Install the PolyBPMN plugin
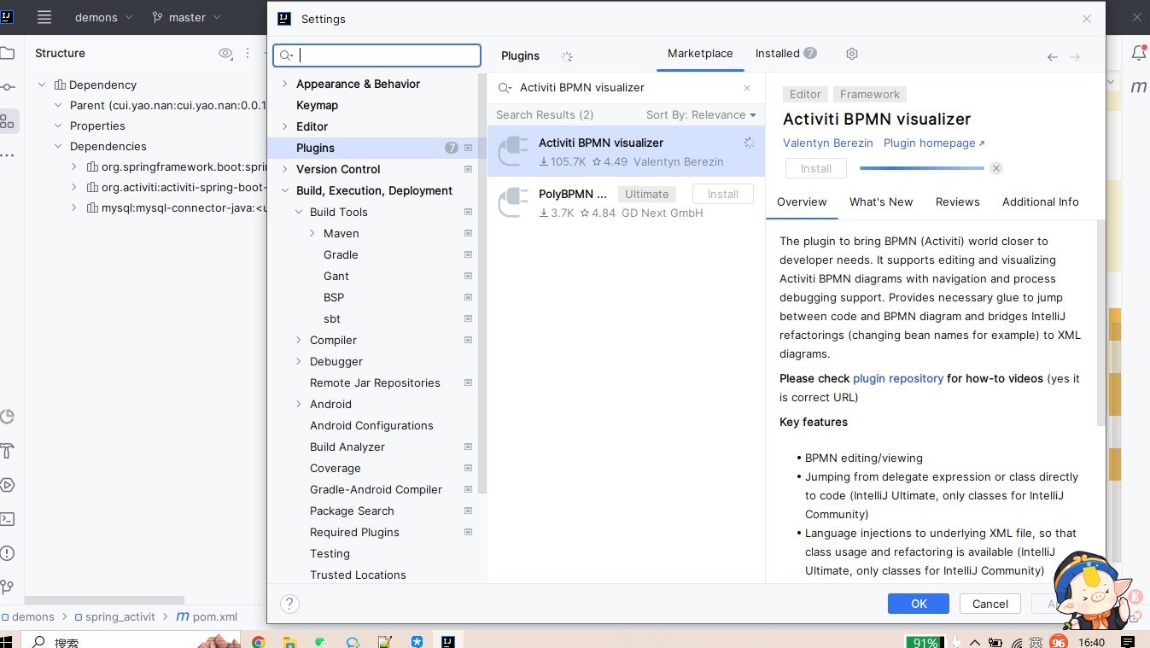This screenshot has height=648, width=1150. pos(723,194)
